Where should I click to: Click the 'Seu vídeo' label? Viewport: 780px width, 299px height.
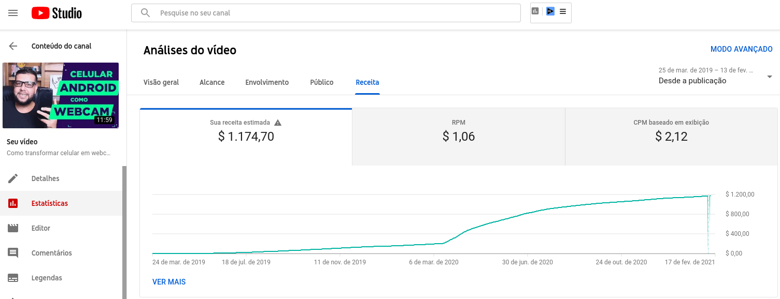22,142
